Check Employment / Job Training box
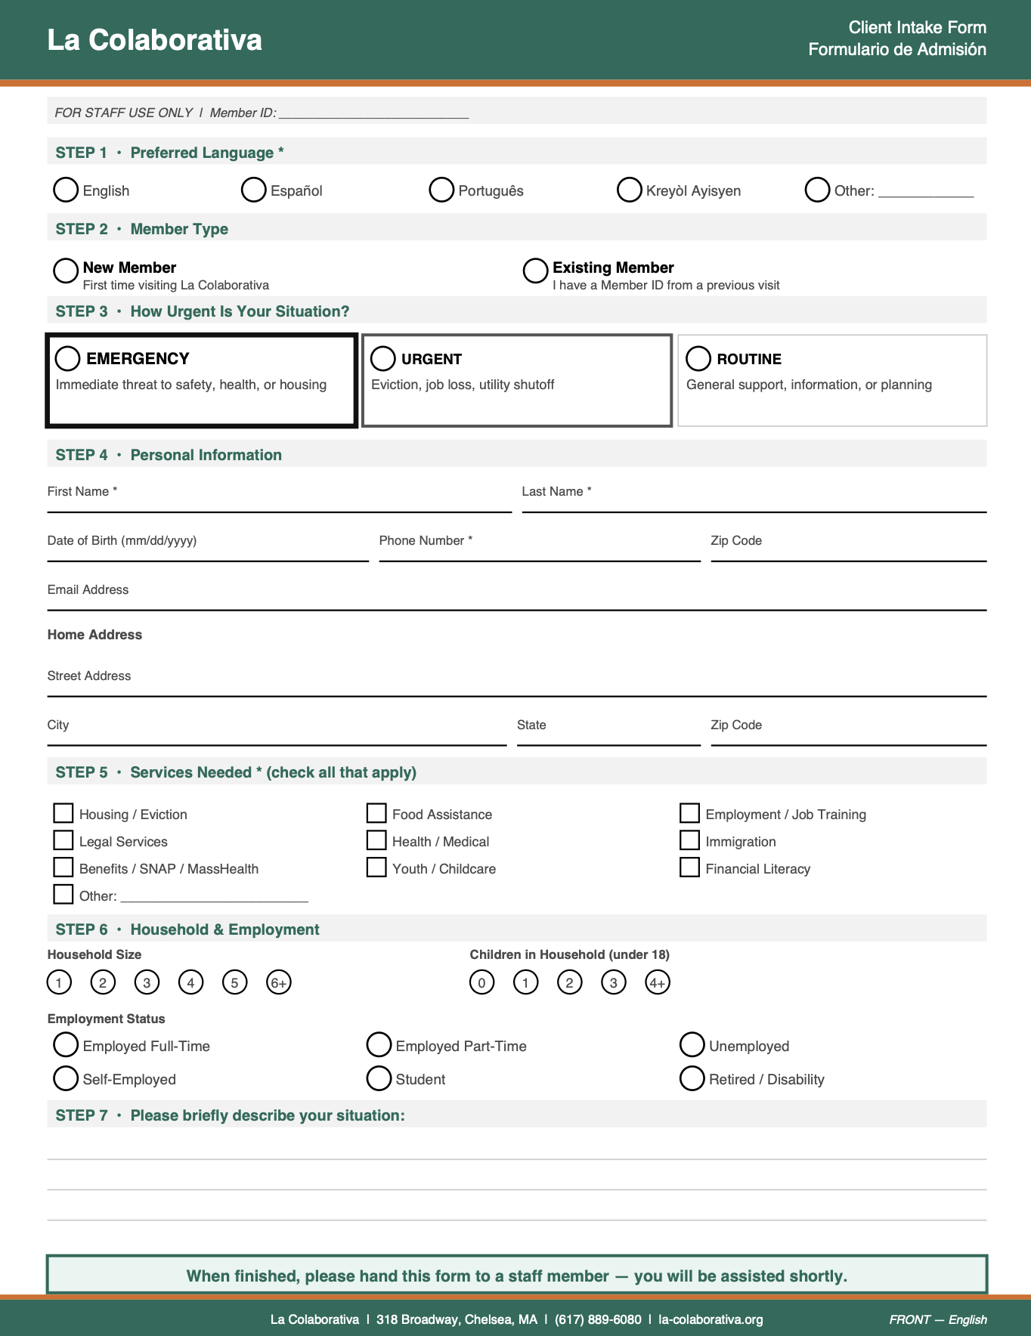 coord(689,813)
